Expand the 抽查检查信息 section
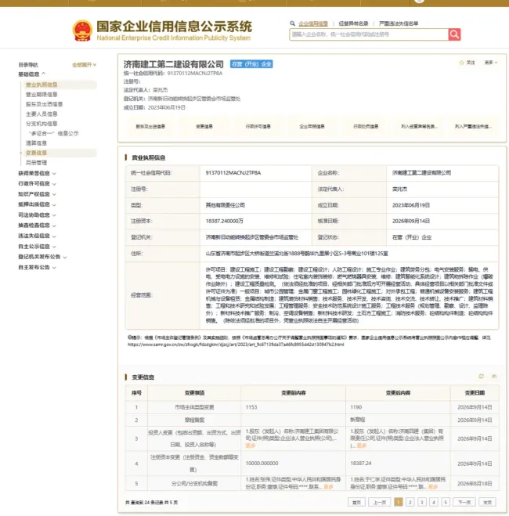Screen dimensions: 509x516 (37, 226)
